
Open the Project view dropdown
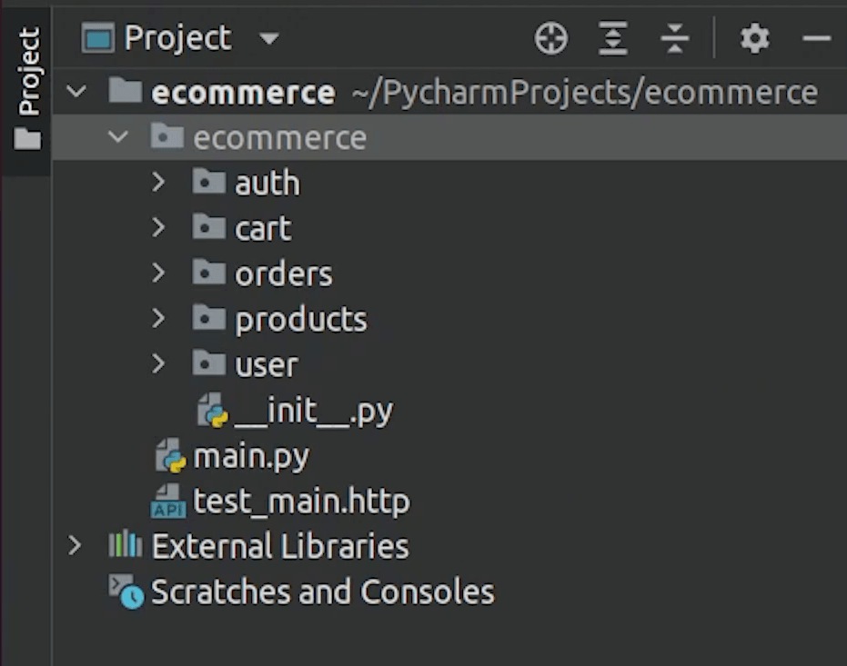(x=268, y=39)
